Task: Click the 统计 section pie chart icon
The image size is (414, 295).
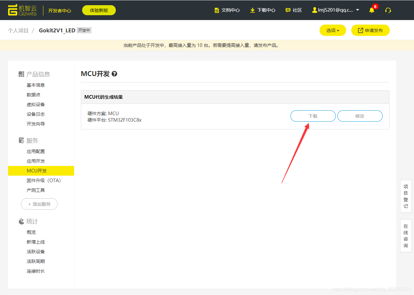Action: coord(21,221)
